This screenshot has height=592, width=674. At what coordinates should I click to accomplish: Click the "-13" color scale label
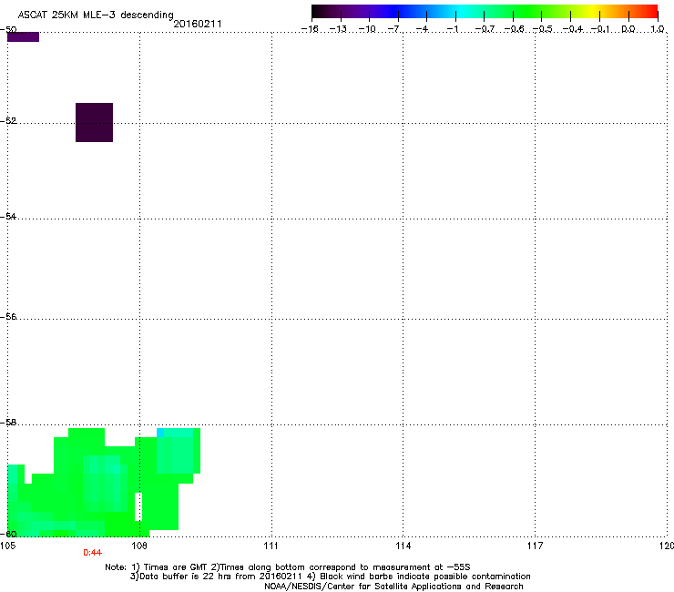coord(338,29)
